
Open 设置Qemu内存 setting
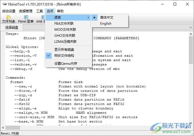coord(69,64)
